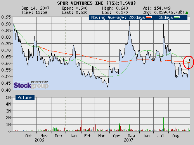194x145 pixels.
Task: Click the 0.85 price axis label
Action: point(6,31)
